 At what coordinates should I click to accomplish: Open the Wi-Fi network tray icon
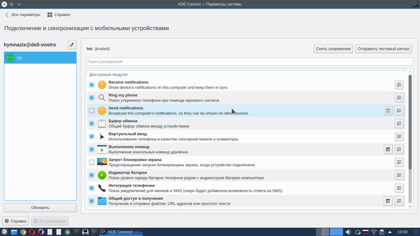[374, 232]
